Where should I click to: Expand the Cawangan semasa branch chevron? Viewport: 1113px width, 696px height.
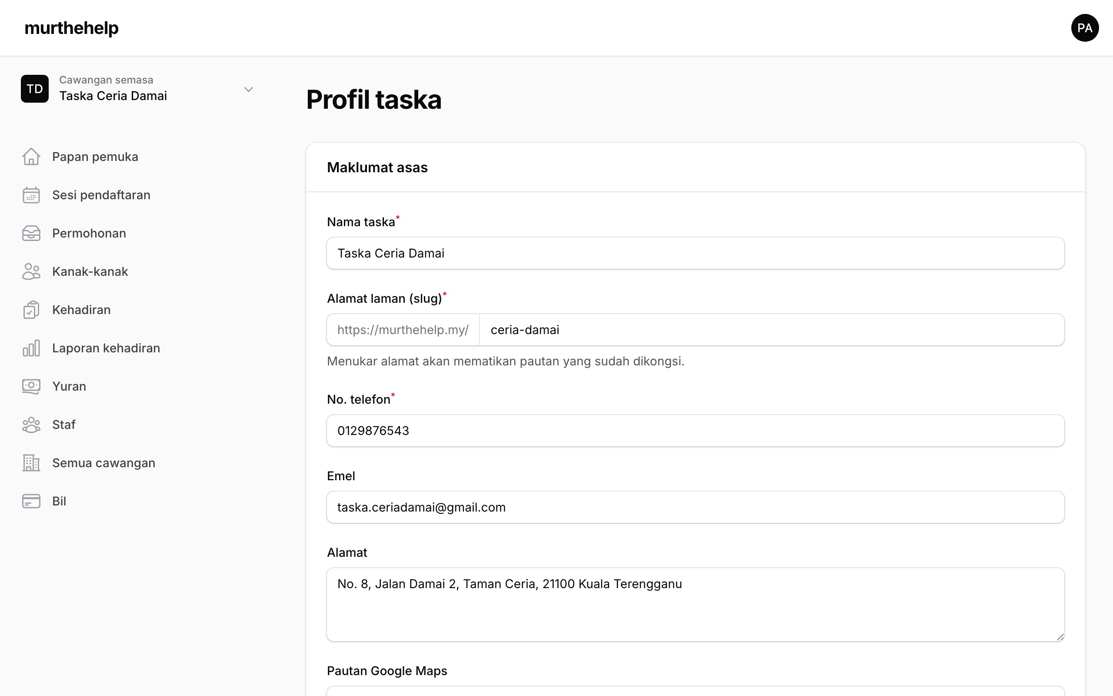pyautogui.click(x=248, y=89)
